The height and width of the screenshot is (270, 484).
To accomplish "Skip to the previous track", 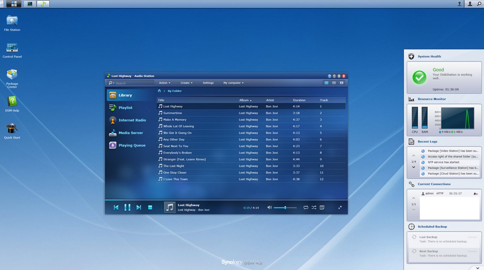I will [116, 207].
